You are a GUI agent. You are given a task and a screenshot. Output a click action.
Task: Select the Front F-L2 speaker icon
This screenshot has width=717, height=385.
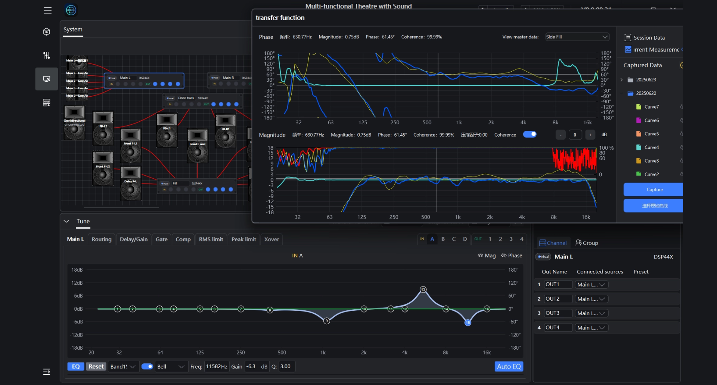pyautogui.click(x=103, y=168)
